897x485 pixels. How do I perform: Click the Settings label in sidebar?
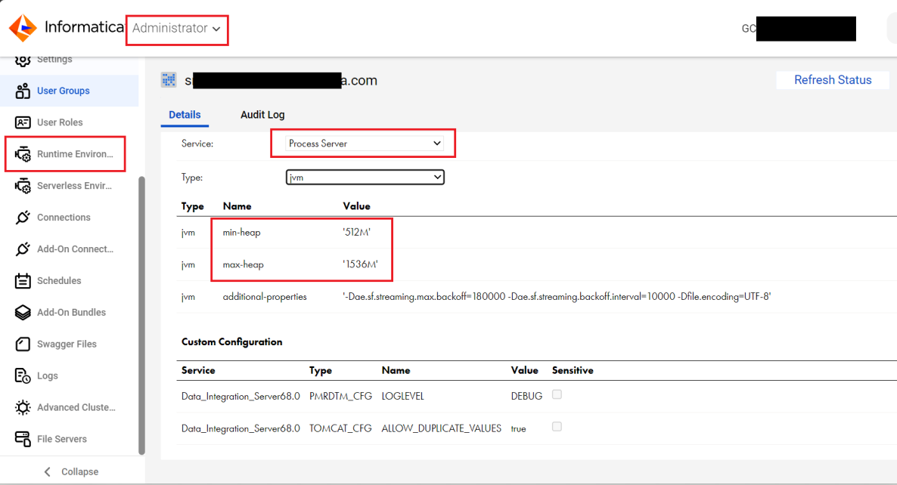point(54,60)
